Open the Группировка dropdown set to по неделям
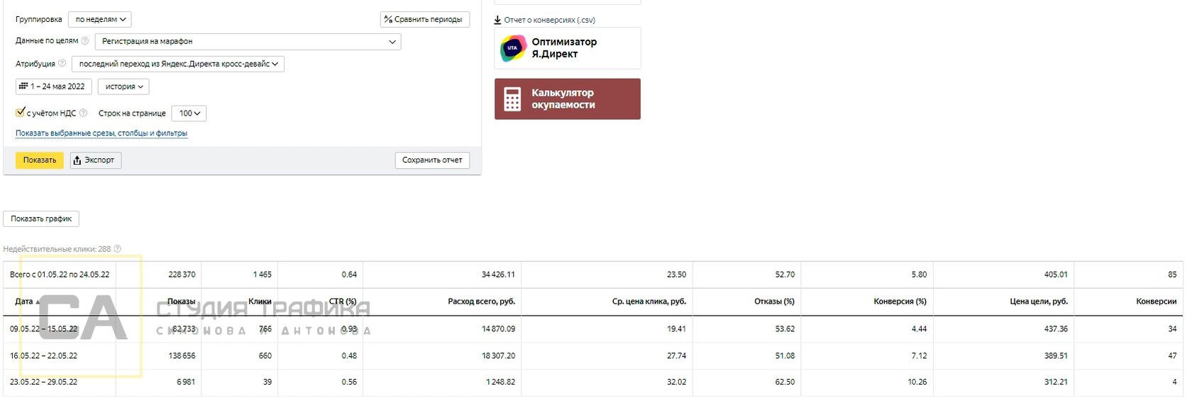 (100, 20)
